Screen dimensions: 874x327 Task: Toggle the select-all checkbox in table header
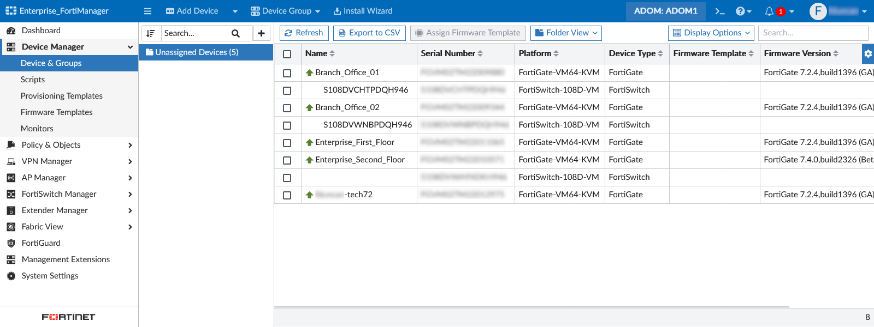click(x=287, y=54)
